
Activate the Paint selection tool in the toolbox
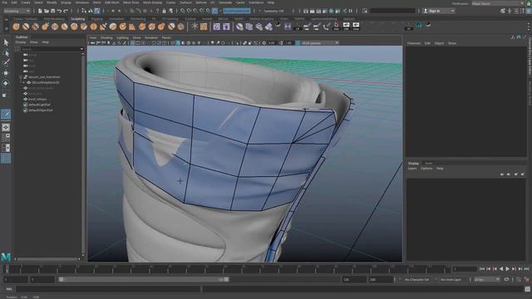[x=6, y=63]
